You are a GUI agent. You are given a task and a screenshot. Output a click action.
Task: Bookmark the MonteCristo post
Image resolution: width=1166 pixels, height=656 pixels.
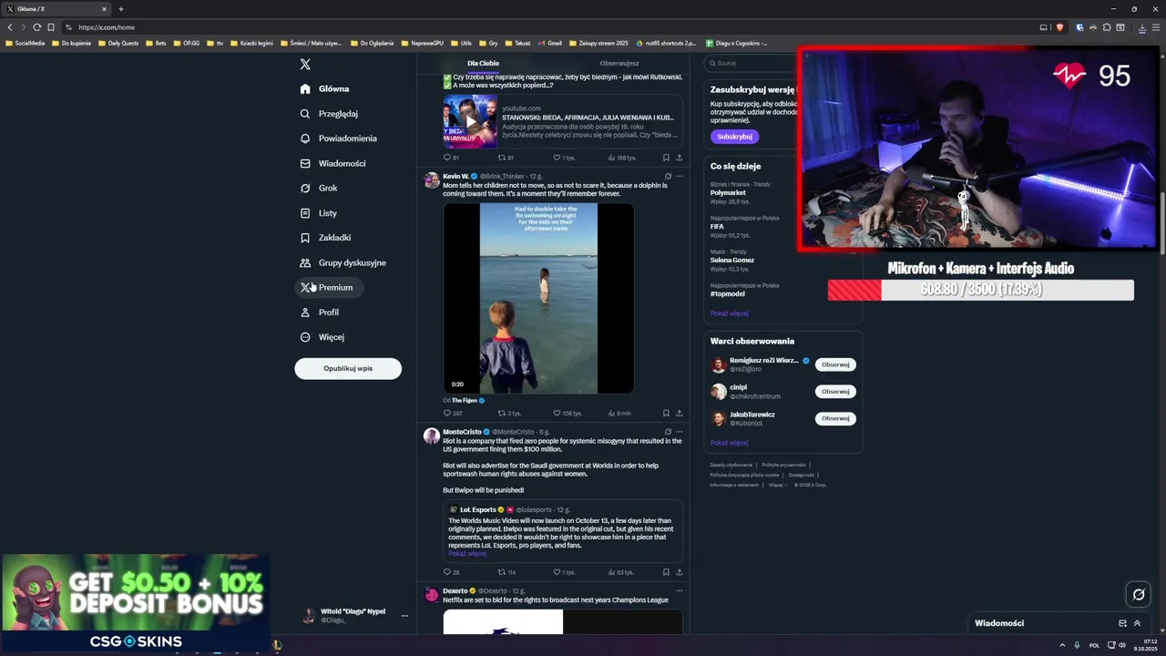point(666,572)
